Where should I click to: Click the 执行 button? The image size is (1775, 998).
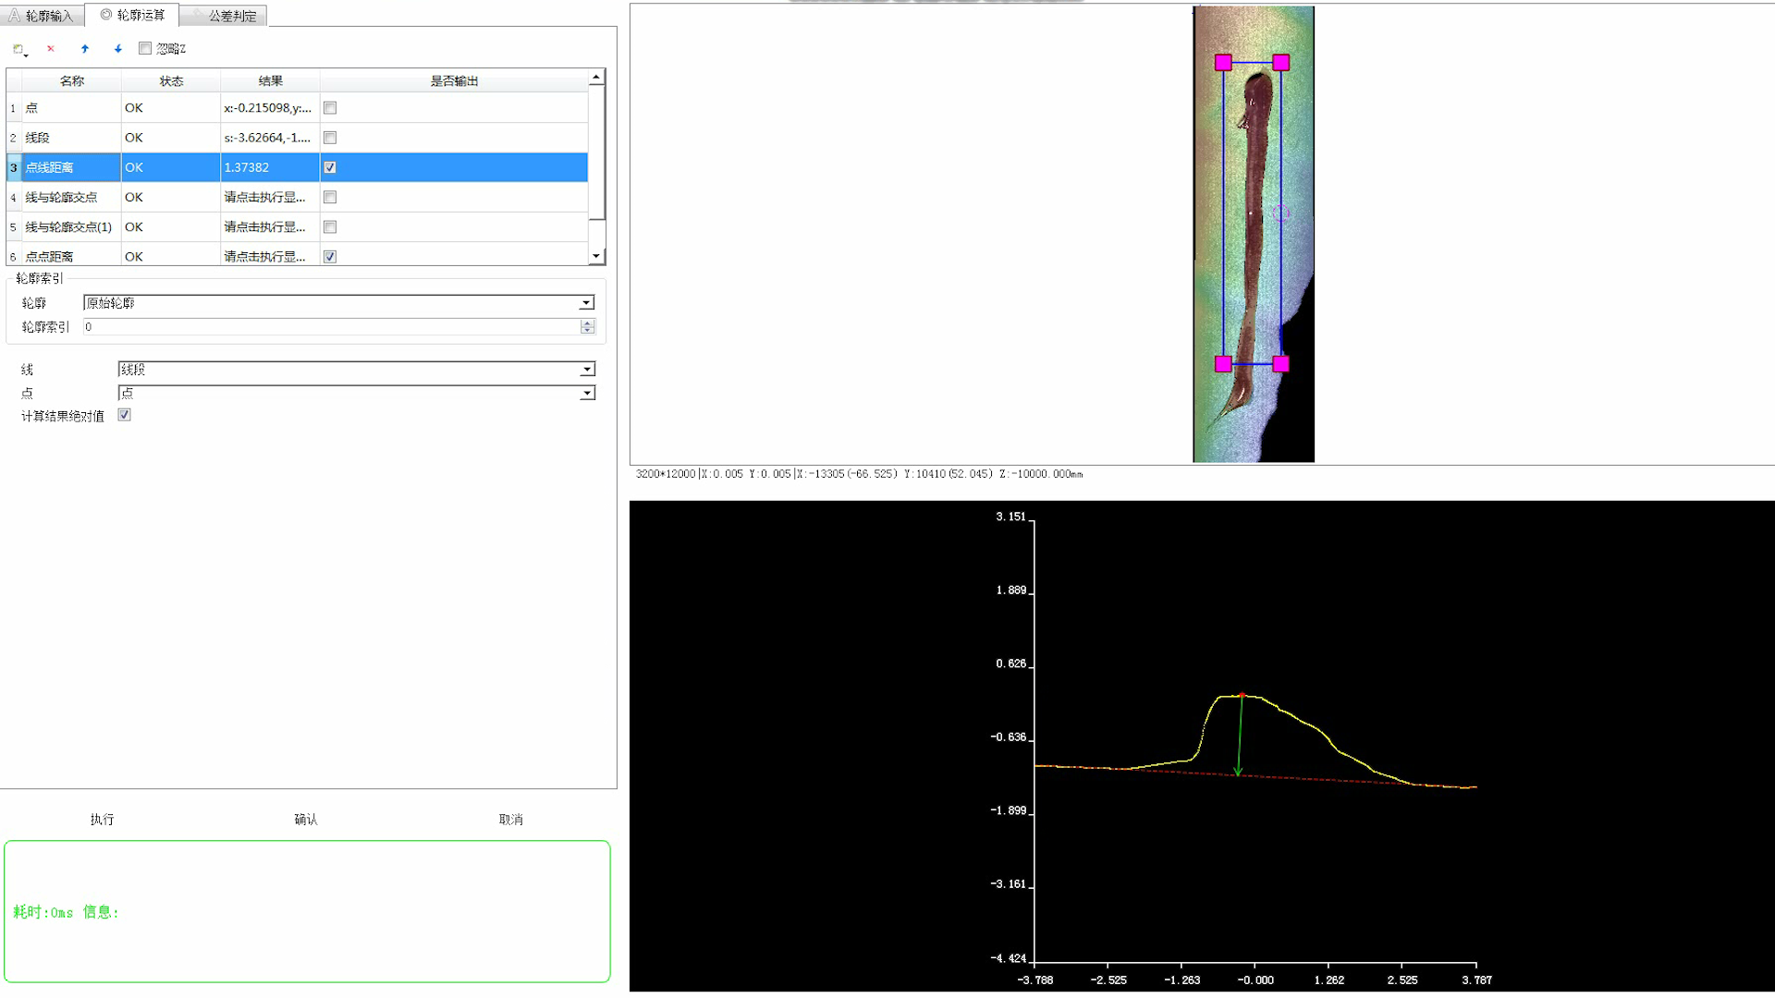point(102,820)
